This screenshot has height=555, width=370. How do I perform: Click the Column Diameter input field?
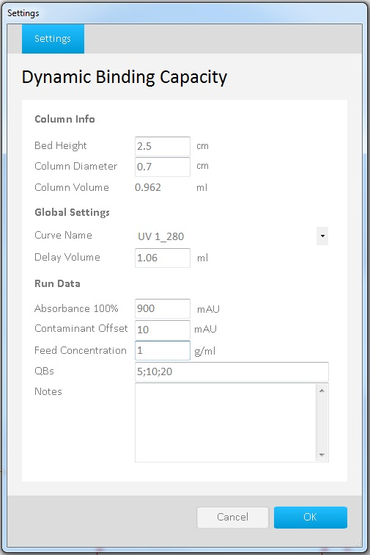163,167
